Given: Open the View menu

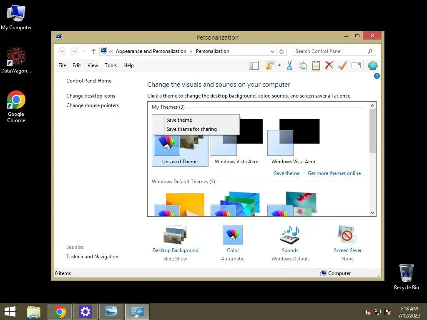Looking at the screenshot, I should pos(93,65).
